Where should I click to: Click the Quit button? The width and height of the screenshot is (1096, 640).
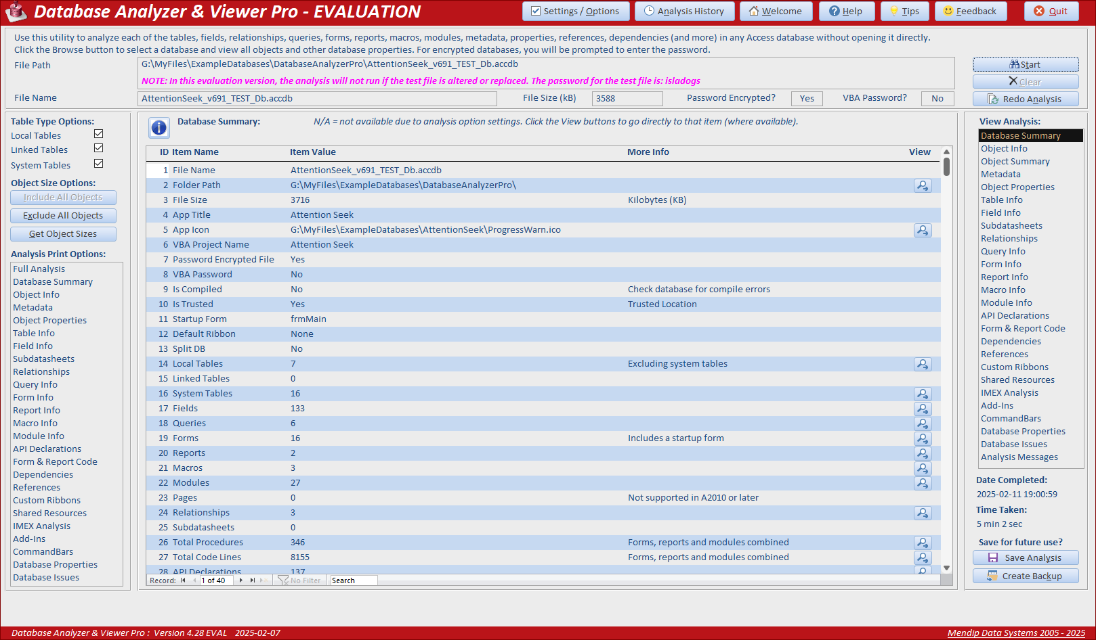click(x=1051, y=11)
